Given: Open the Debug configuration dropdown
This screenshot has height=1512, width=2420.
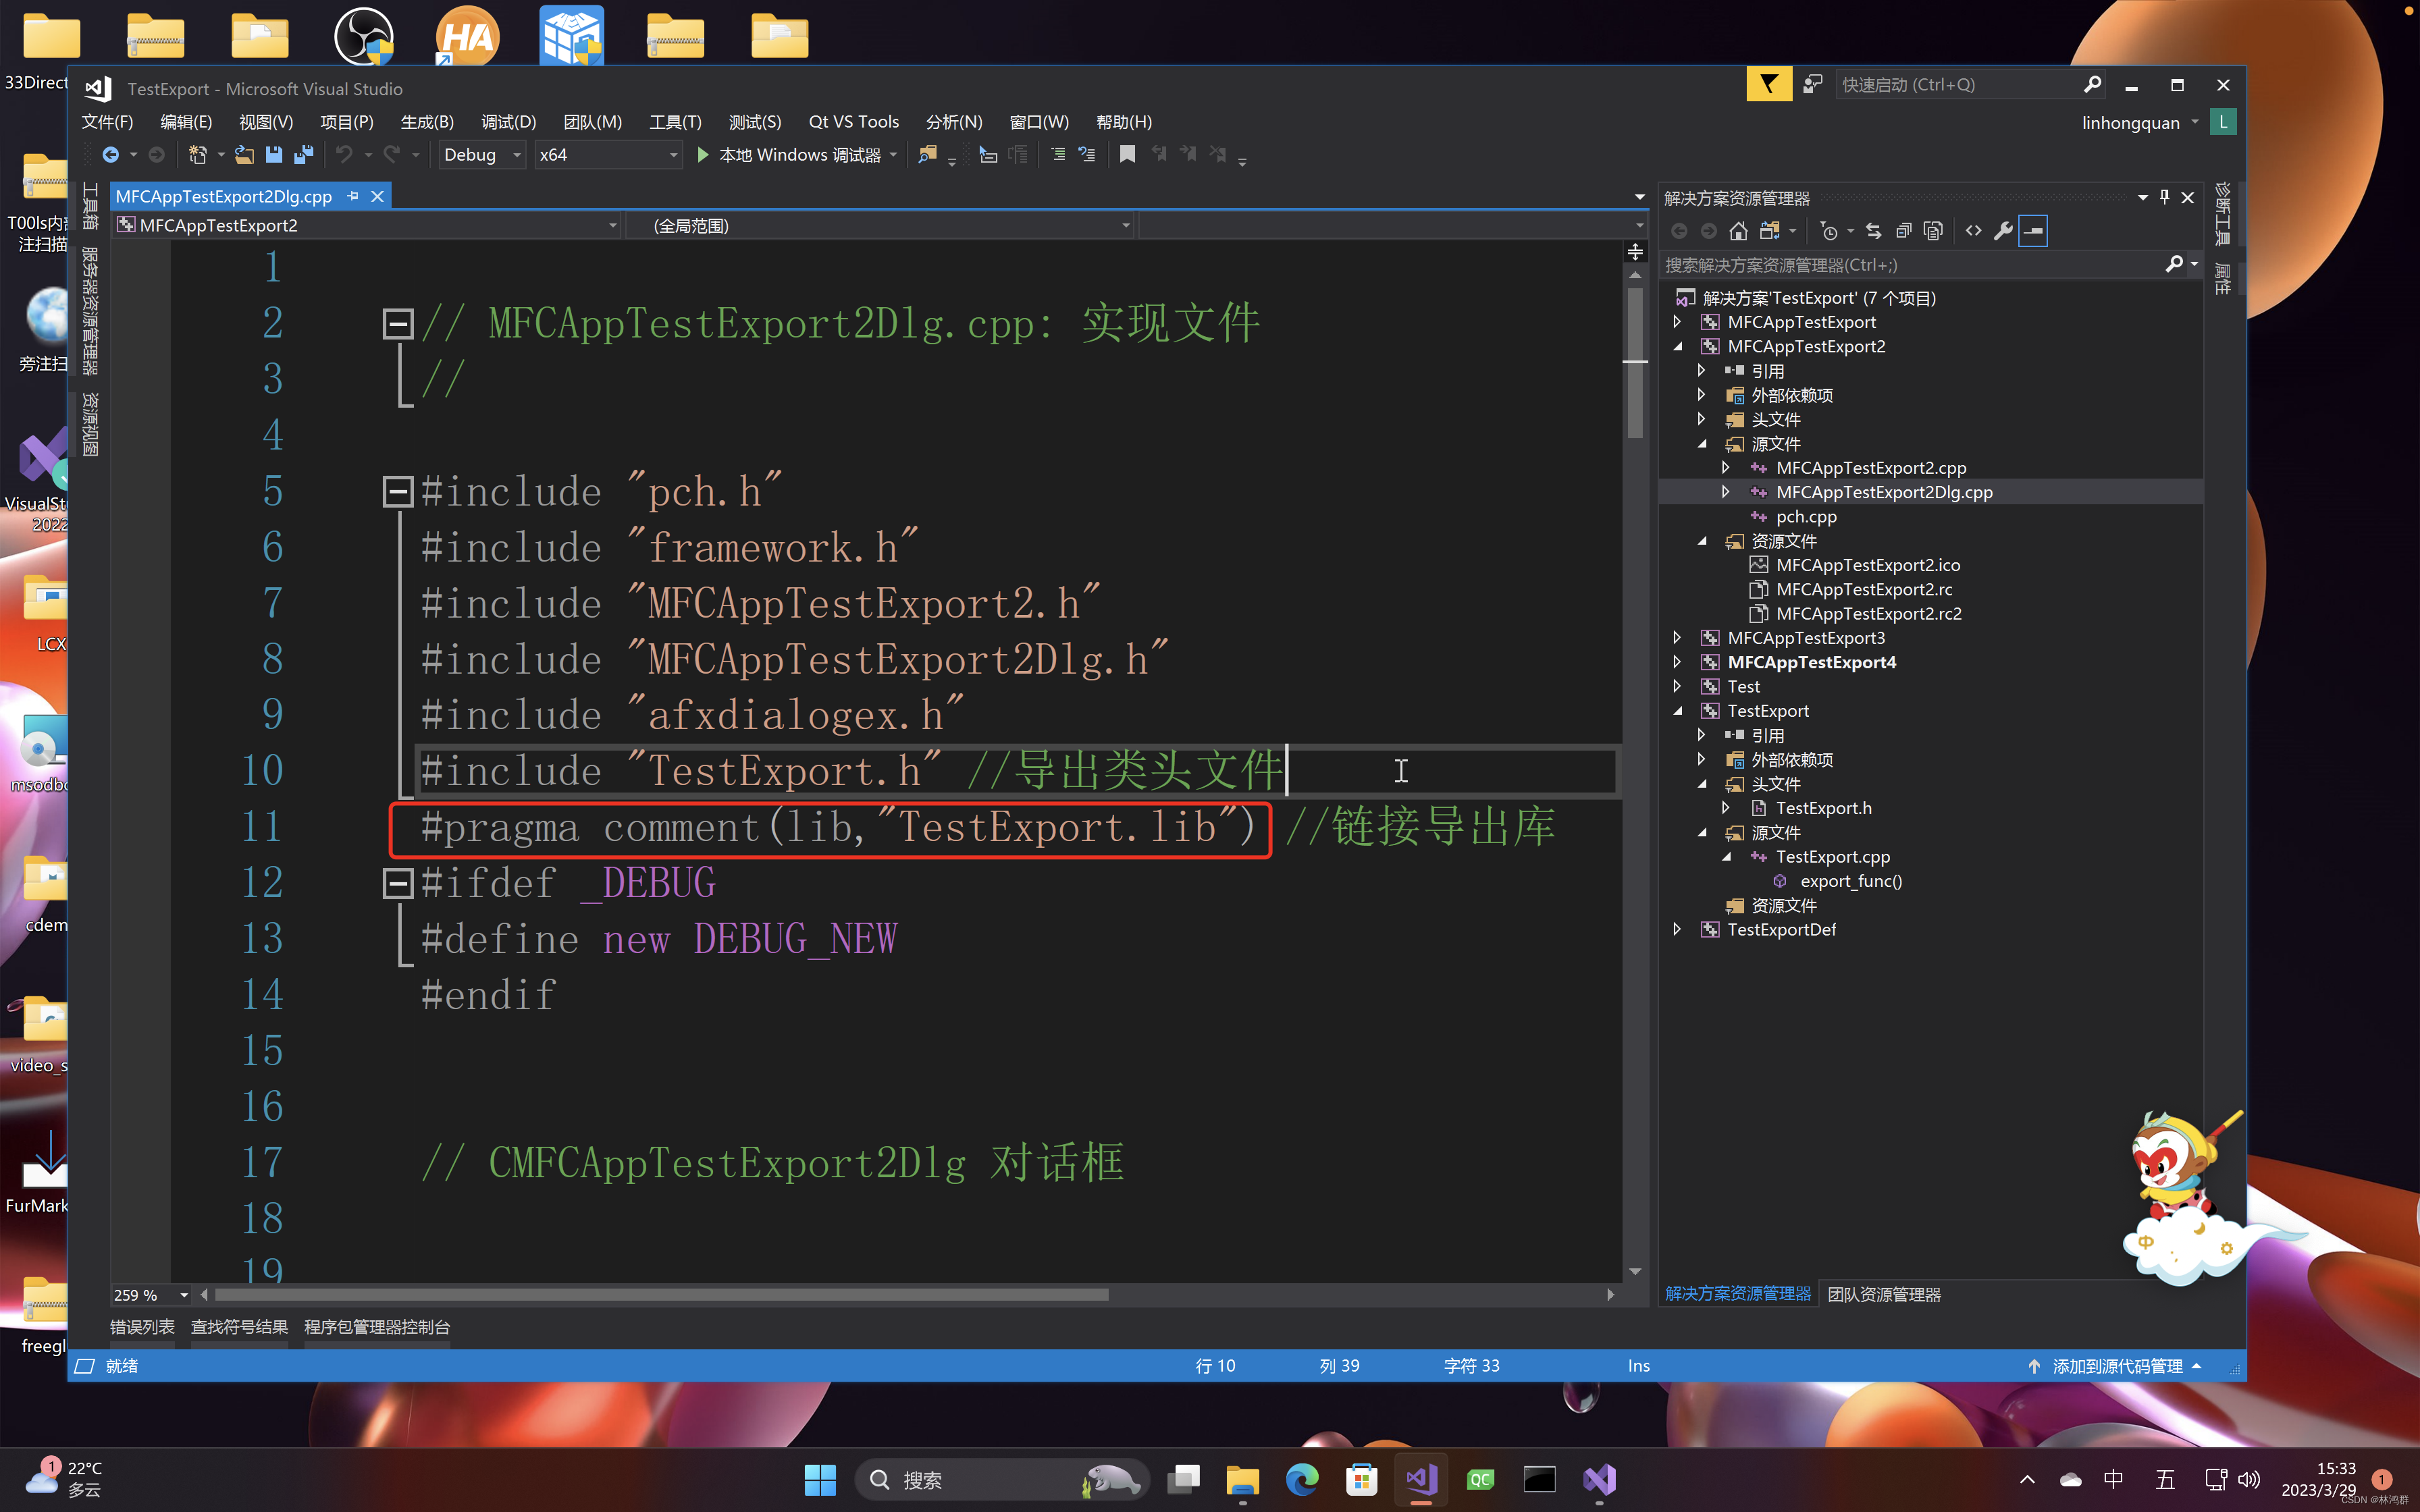Looking at the screenshot, I should (x=482, y=154).
